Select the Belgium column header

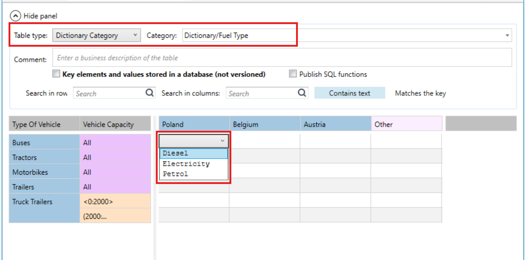(265, 125)
